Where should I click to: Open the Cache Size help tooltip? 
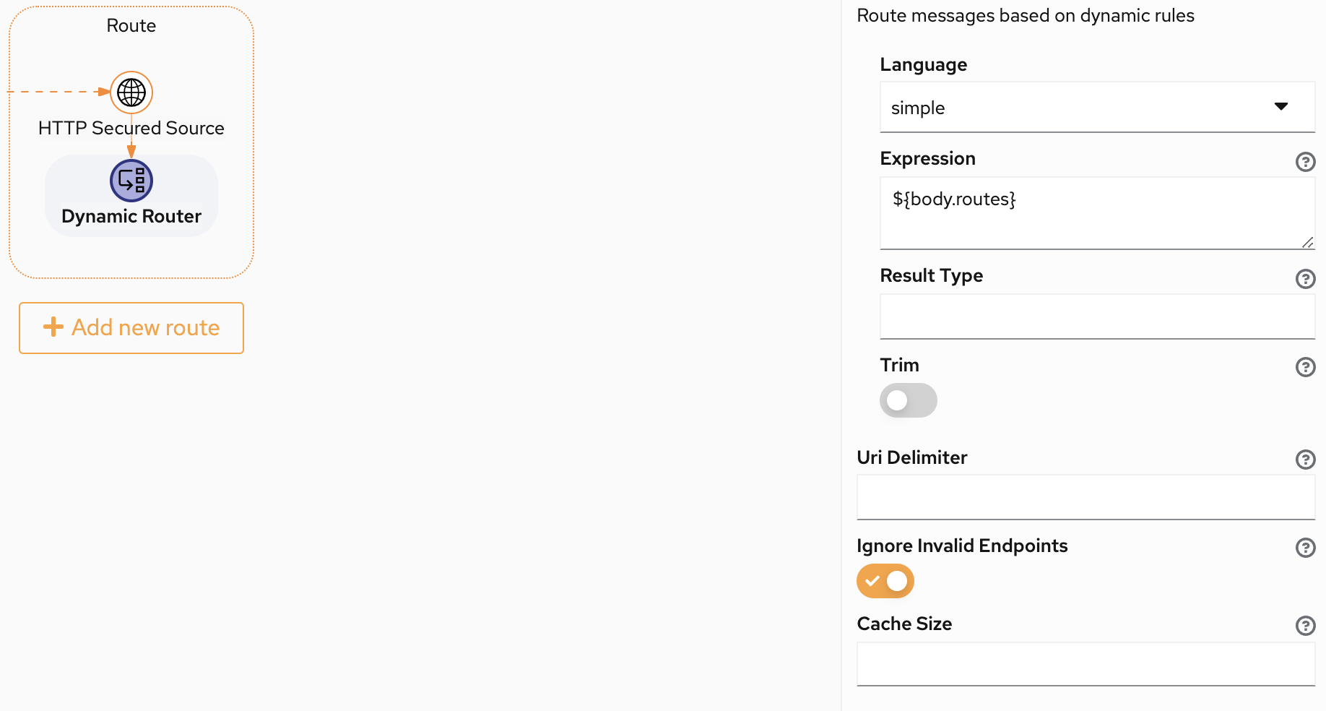pos(1305,626)
